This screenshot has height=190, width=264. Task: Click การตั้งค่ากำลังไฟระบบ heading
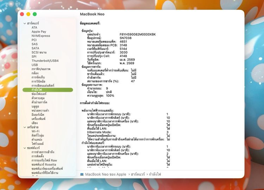click(95, 103)
